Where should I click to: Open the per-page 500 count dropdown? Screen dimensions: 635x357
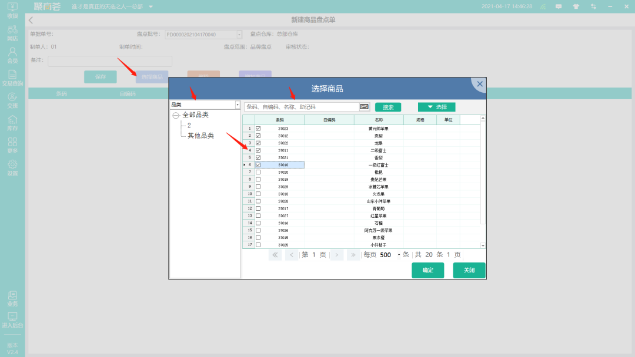[399, 255]
